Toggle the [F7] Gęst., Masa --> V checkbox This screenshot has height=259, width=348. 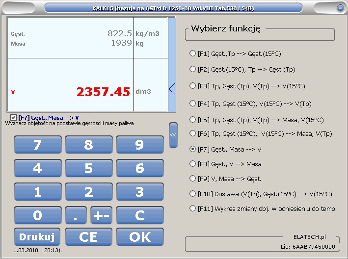pos(13,117)
